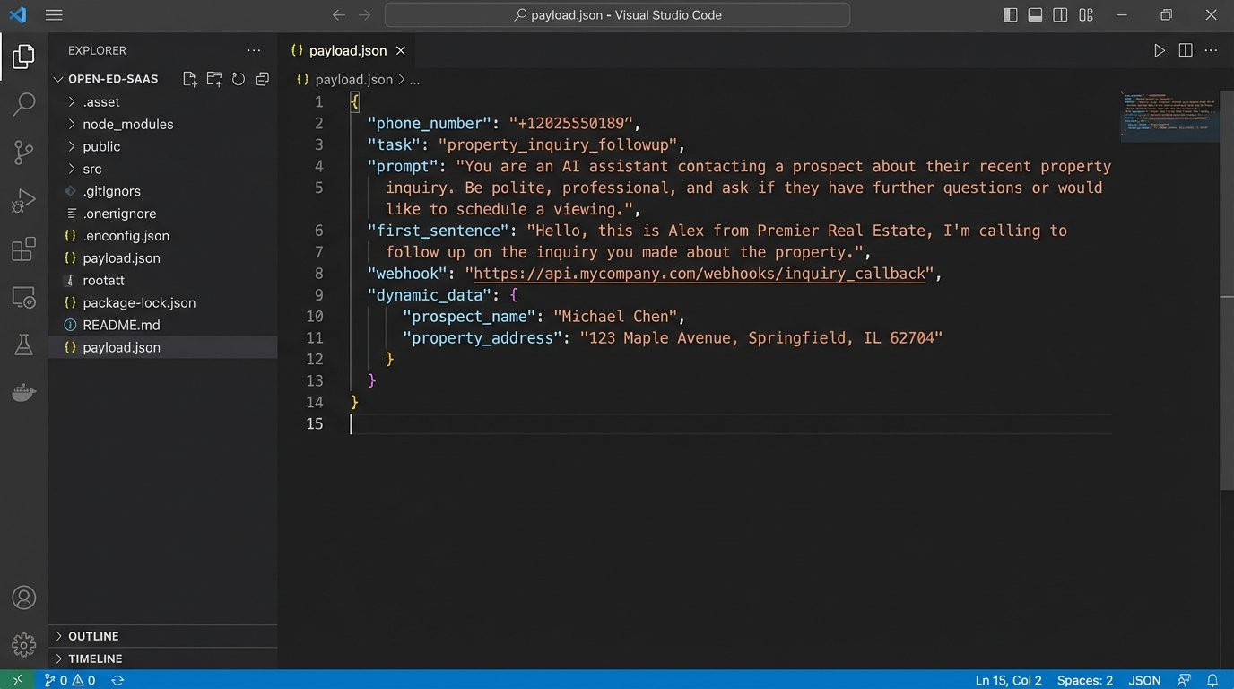Click the JSON language mode button
Image resolution: width=1234 pixels, height=689 pixels.
coord(1144,680)
